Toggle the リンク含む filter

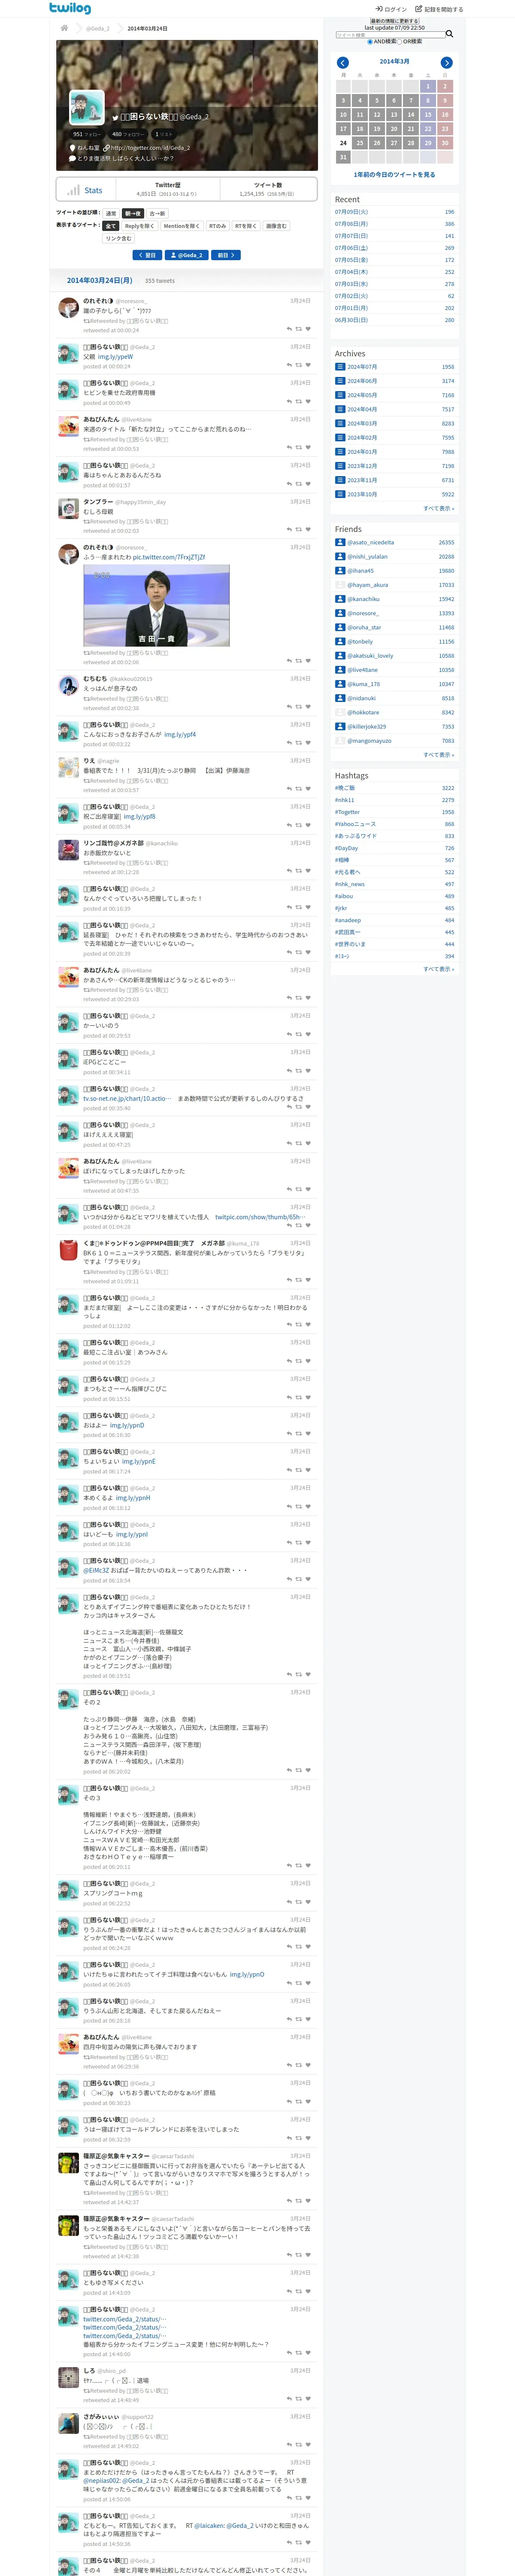tap(119, 238)
